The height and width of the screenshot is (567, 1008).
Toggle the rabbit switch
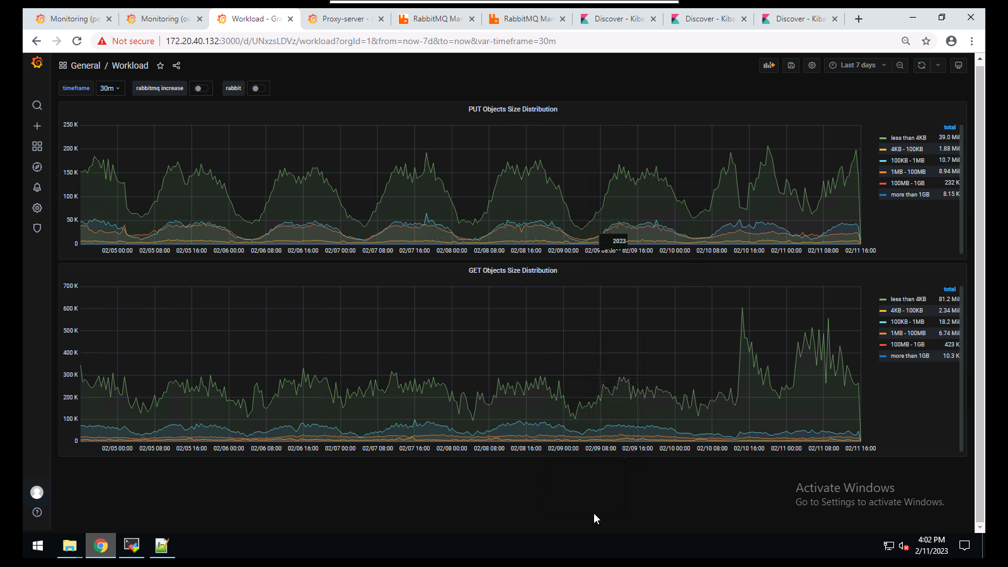coord(258,89)
